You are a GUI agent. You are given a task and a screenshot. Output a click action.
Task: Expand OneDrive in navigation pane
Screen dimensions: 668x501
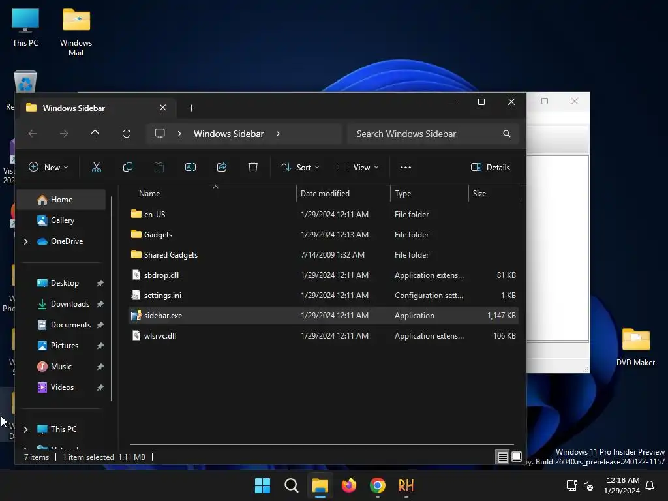coord(25,241)
